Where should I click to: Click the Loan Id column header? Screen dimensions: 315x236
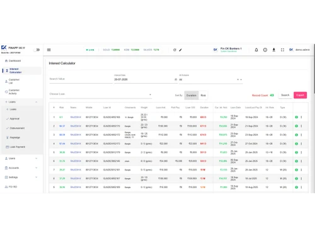click(x=107, y=108)
